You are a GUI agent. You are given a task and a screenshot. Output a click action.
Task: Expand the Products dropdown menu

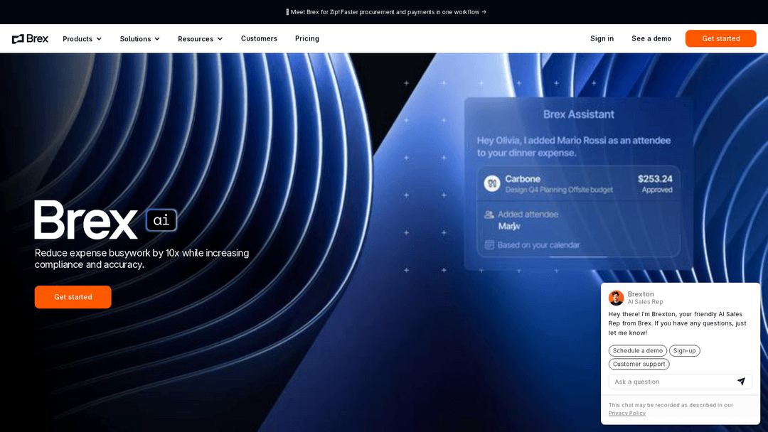pos(82,38)
